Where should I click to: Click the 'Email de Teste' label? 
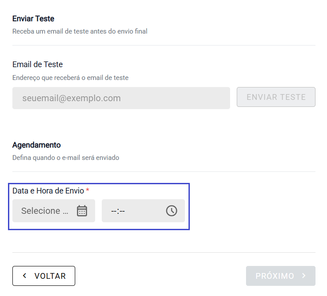pos(38,65)
